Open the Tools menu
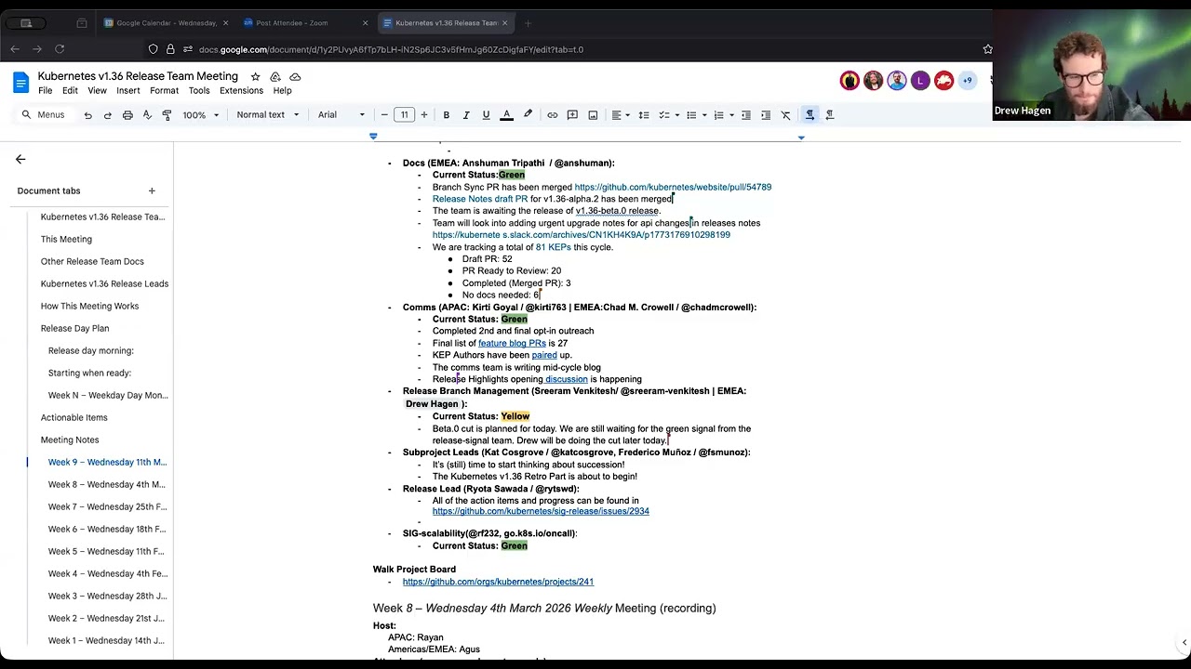The height and width of the screenshot is (669, 1191). coord(199,91)
